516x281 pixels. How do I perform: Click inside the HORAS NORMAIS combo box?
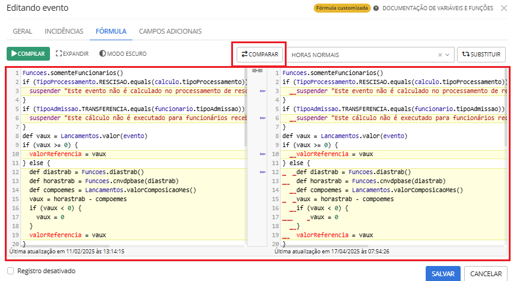click(371, 55)
